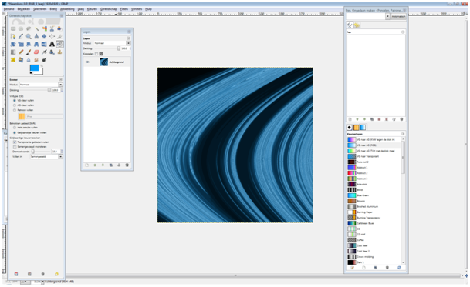Click the Automatisch button

(398, 17)
